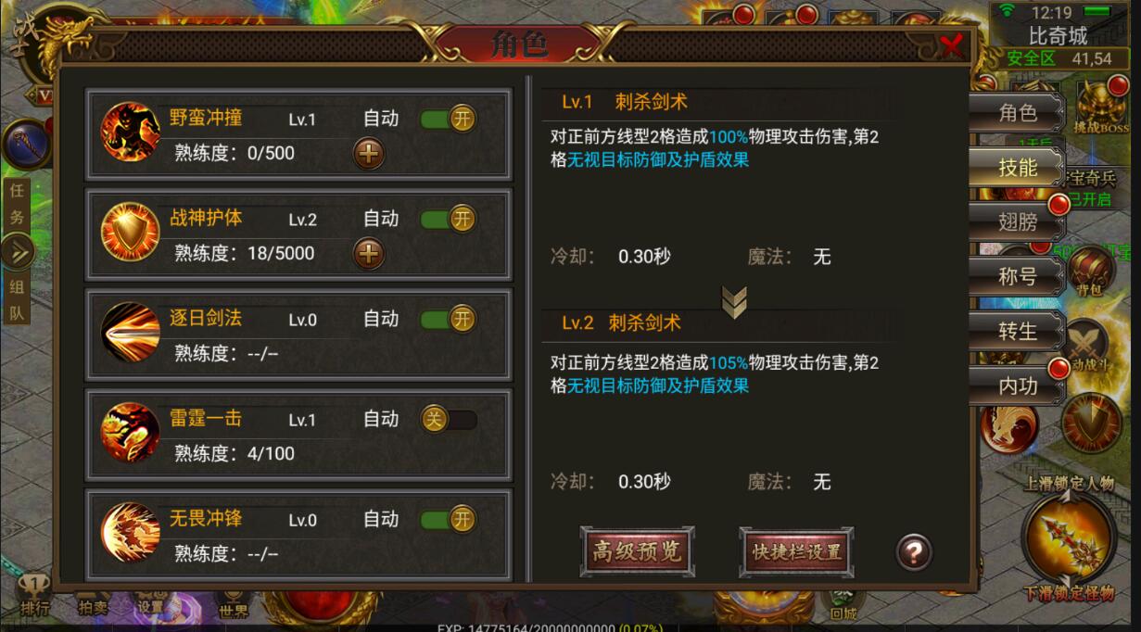Click the double chevron between skill levels
The width and height of the screenshot is (1141, 632).
tap(734, 302)
